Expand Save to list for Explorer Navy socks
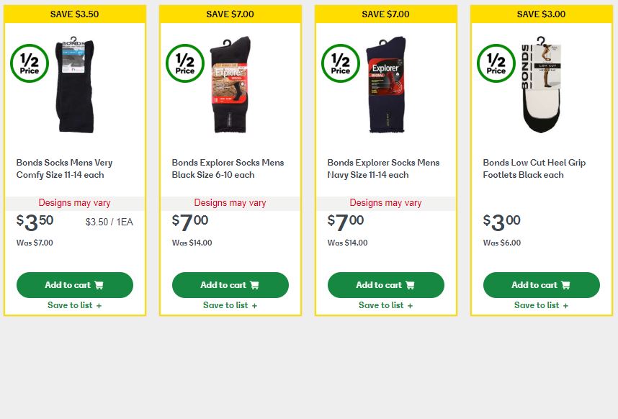The width and height of the screenshot is (618, 419). pos(385,305)
